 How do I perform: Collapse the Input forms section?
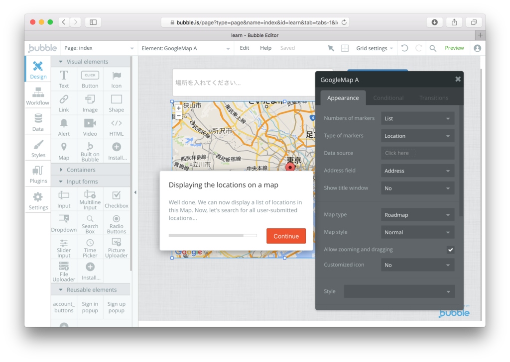[x=91, y=181]
